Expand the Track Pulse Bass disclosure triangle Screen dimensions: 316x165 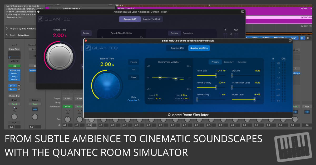point(7,35)
